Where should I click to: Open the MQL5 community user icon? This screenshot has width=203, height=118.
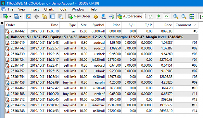(x=104, y=16)
